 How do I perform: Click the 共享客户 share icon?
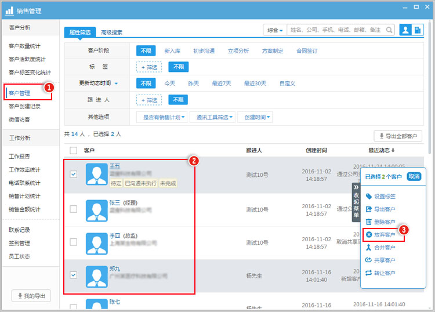[369, 260]
